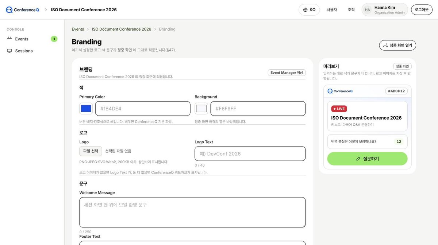Click the #ABCD12 code chip in preview
The image size is (438, 245).
coord(396,91)
